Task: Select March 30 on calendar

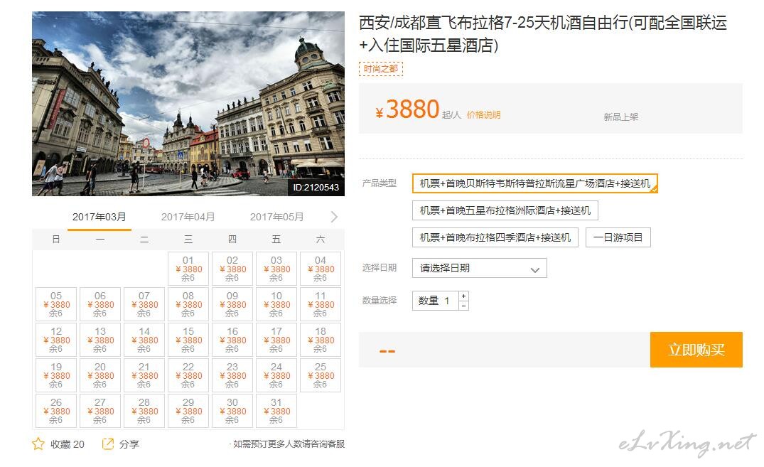Action: [232, 411]
